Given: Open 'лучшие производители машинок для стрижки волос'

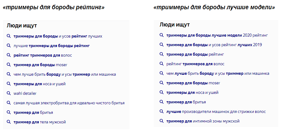Looking at the screenshot, I should 216,112.
